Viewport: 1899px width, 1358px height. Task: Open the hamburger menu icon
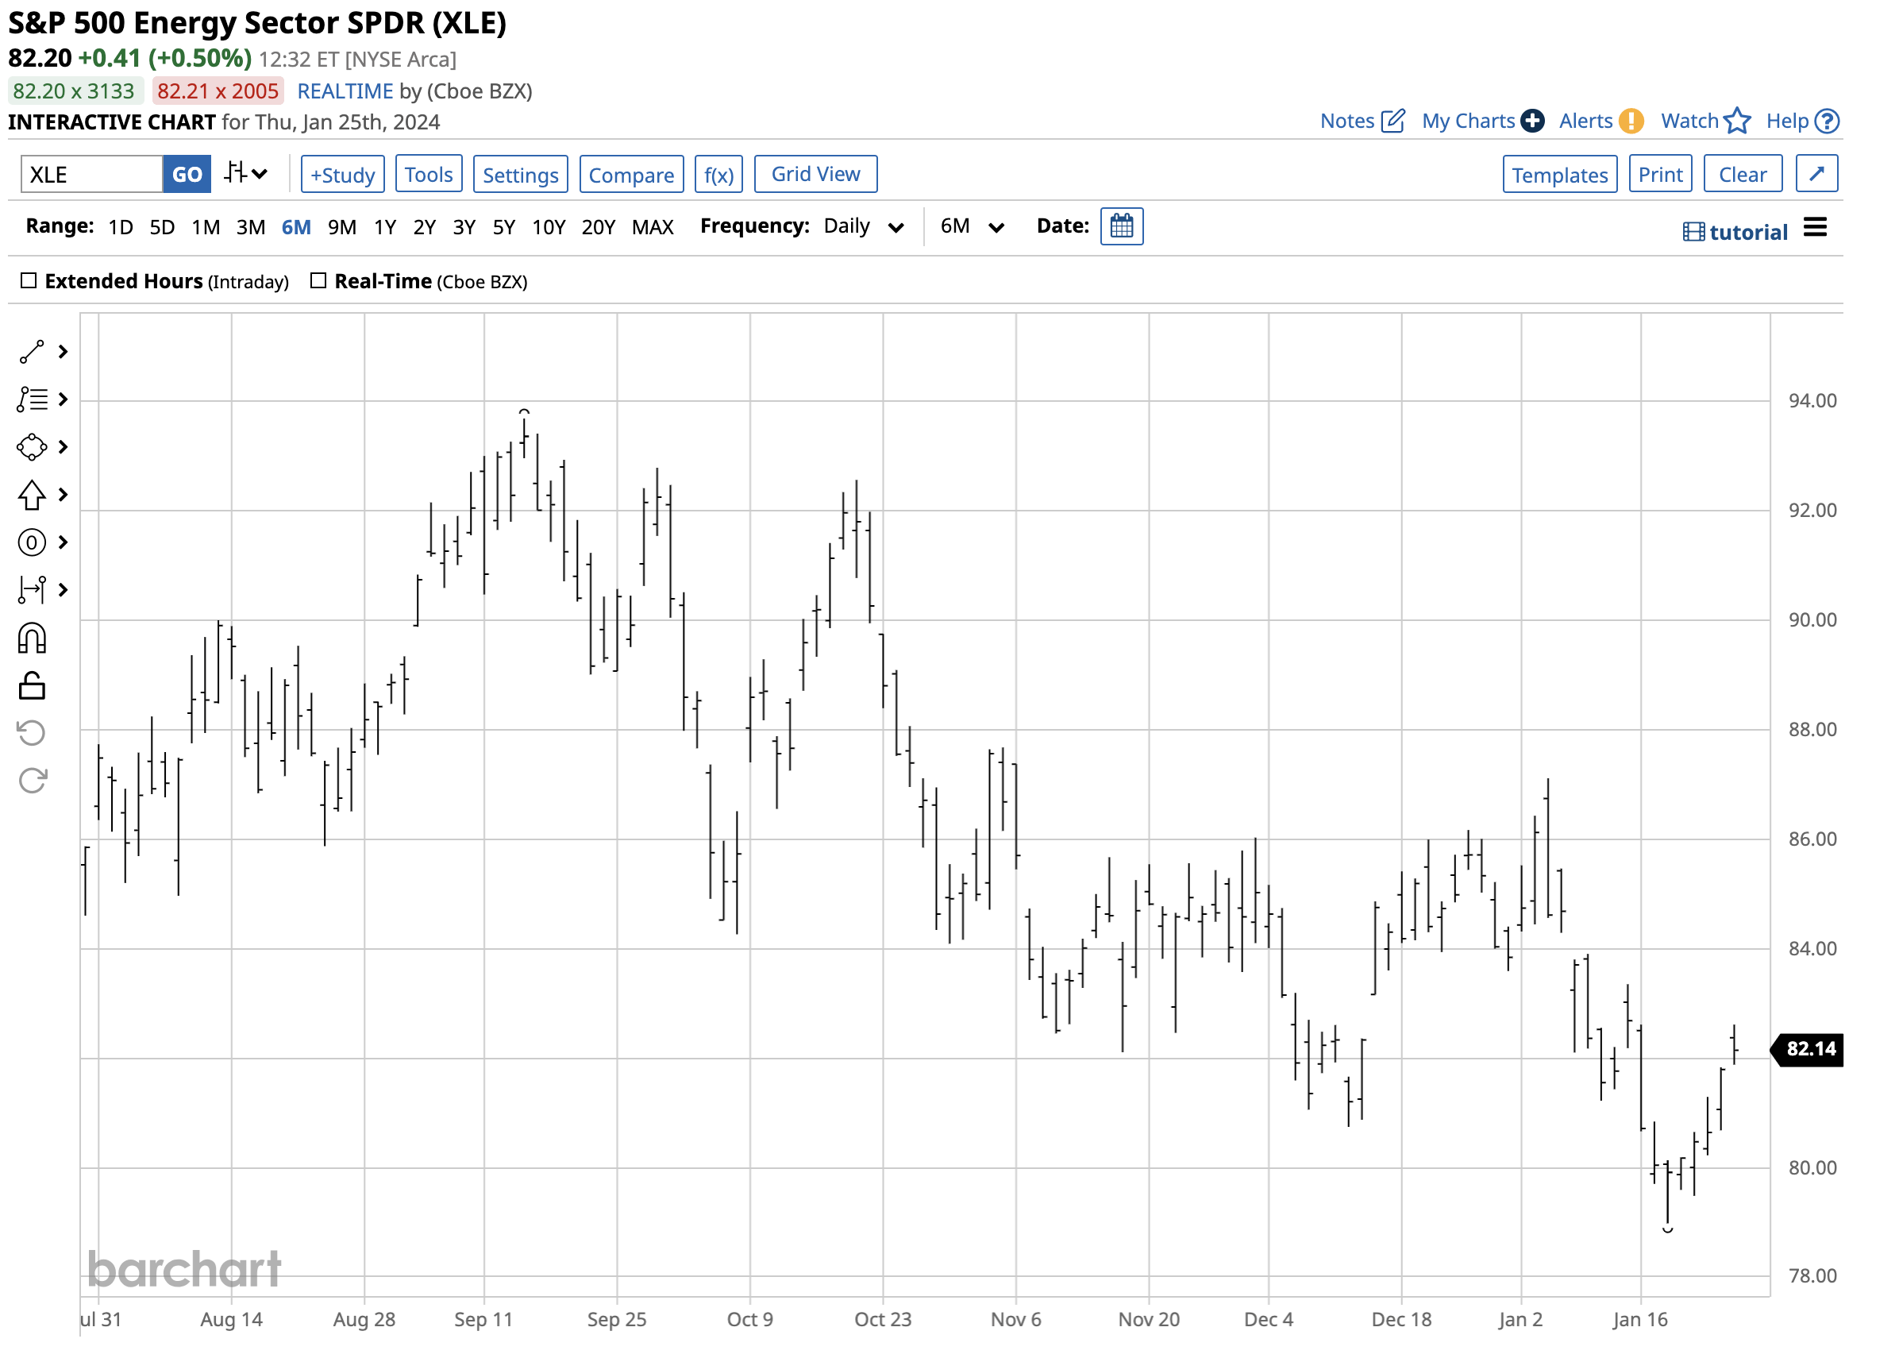tap(1815, 226)
